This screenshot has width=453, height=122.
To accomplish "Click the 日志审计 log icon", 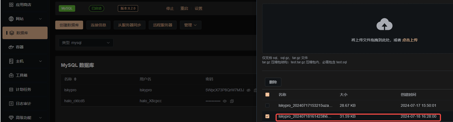I will pos(11,104).
